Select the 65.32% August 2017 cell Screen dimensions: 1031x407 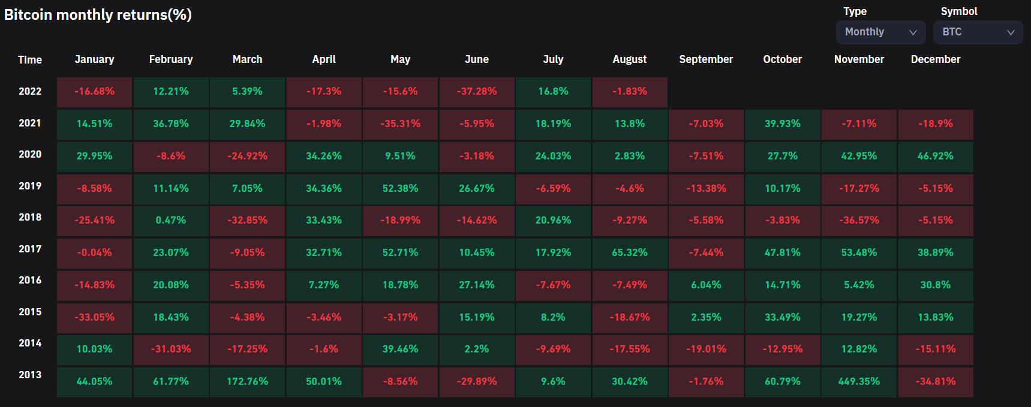[630, 253]
